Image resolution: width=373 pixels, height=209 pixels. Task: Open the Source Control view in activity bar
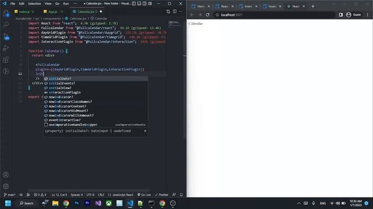pyautogui.click(x=6, y=37)
